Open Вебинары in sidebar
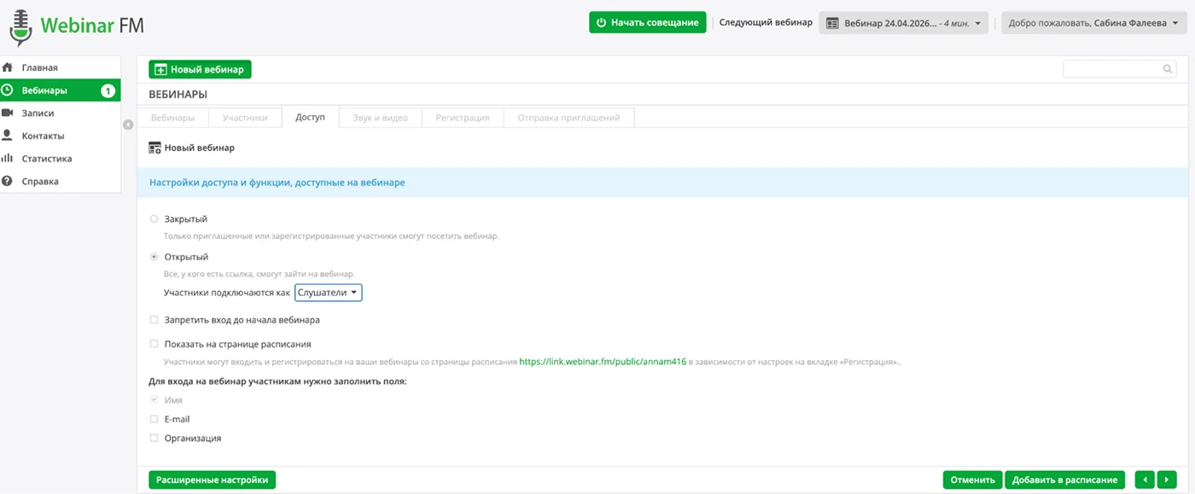 coord(61,90)
